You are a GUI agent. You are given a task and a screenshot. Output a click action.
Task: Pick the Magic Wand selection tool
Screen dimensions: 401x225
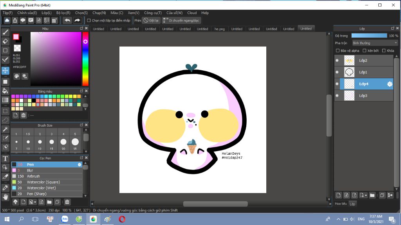[5, 129]
